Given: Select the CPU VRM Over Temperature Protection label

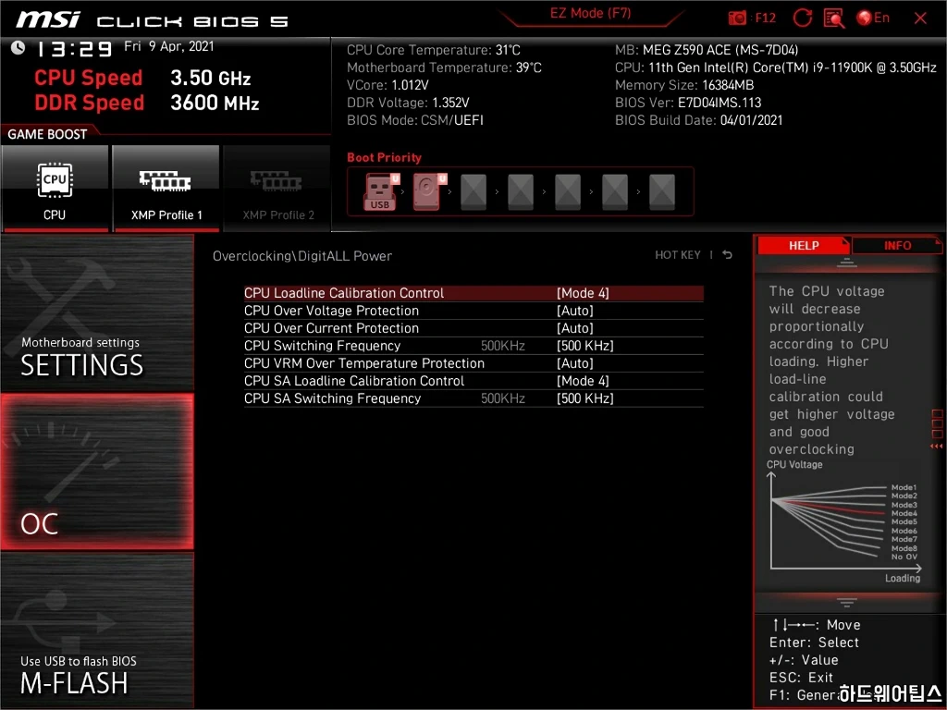Looking at the screenshot, I should click(x=364, y=362).
